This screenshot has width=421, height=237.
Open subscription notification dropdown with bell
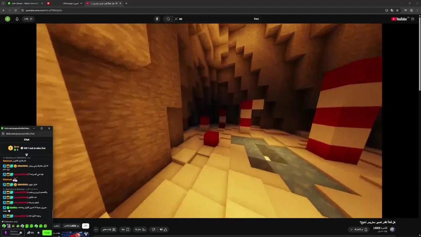[x=359, y=229]
